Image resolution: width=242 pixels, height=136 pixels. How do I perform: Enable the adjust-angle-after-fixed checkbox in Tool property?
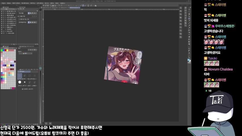[19, 19]
